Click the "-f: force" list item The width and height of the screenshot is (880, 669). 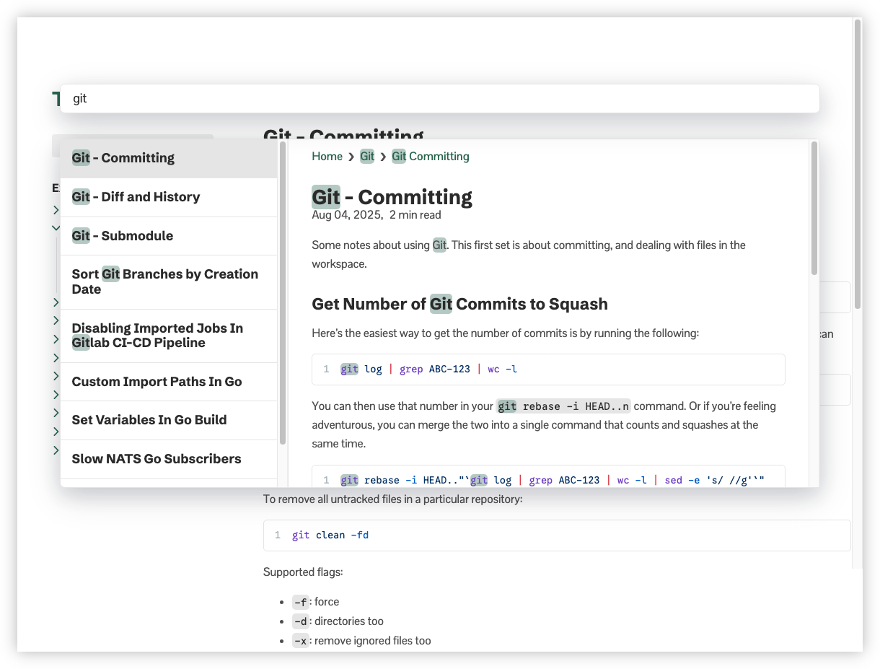[315, 602]
